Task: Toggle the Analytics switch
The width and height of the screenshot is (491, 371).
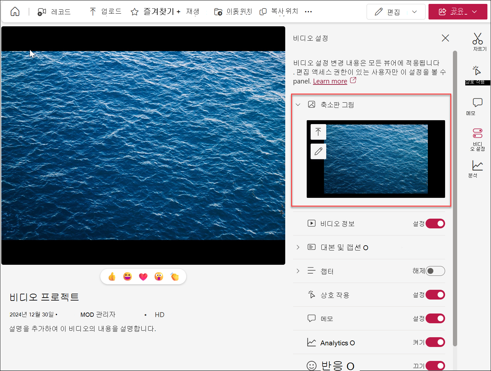Action: pos(435,342)
